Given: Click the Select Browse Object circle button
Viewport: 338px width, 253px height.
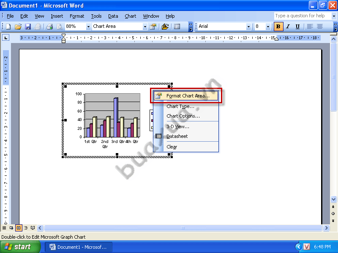Looking at the screenshot, I should 333,214.
